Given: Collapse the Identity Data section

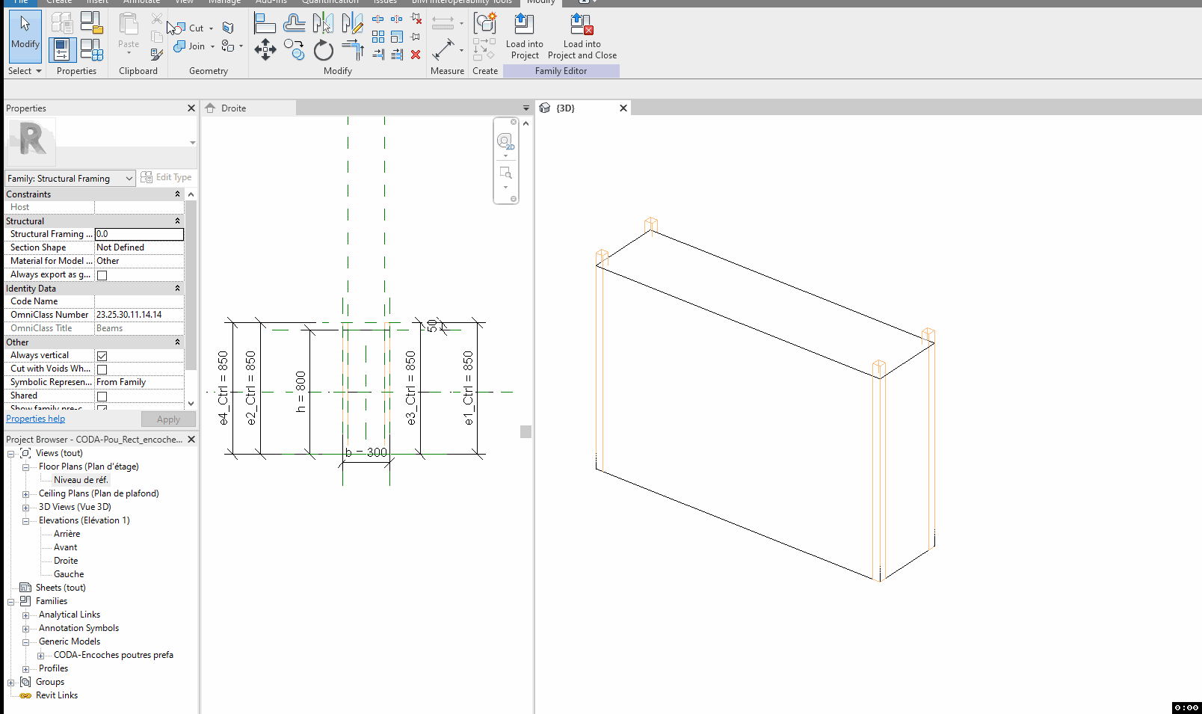Looking at the screenshot, I should [177, 289].
